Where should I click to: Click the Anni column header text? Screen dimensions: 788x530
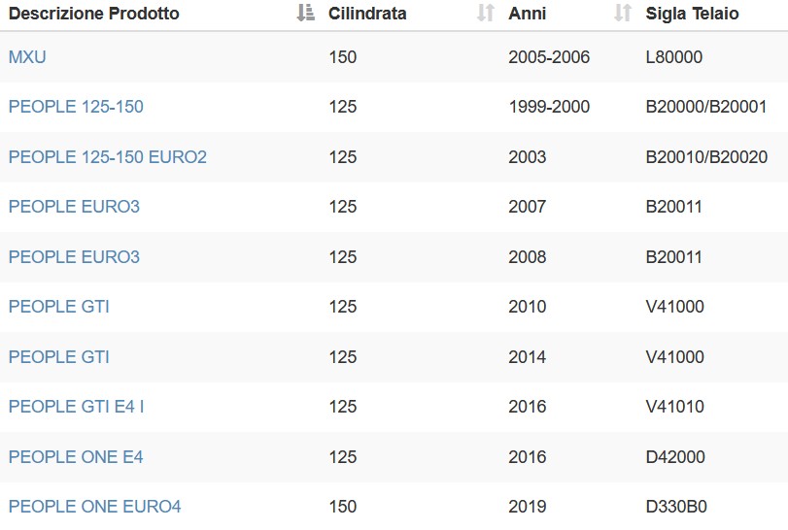(x=528, y=13)
